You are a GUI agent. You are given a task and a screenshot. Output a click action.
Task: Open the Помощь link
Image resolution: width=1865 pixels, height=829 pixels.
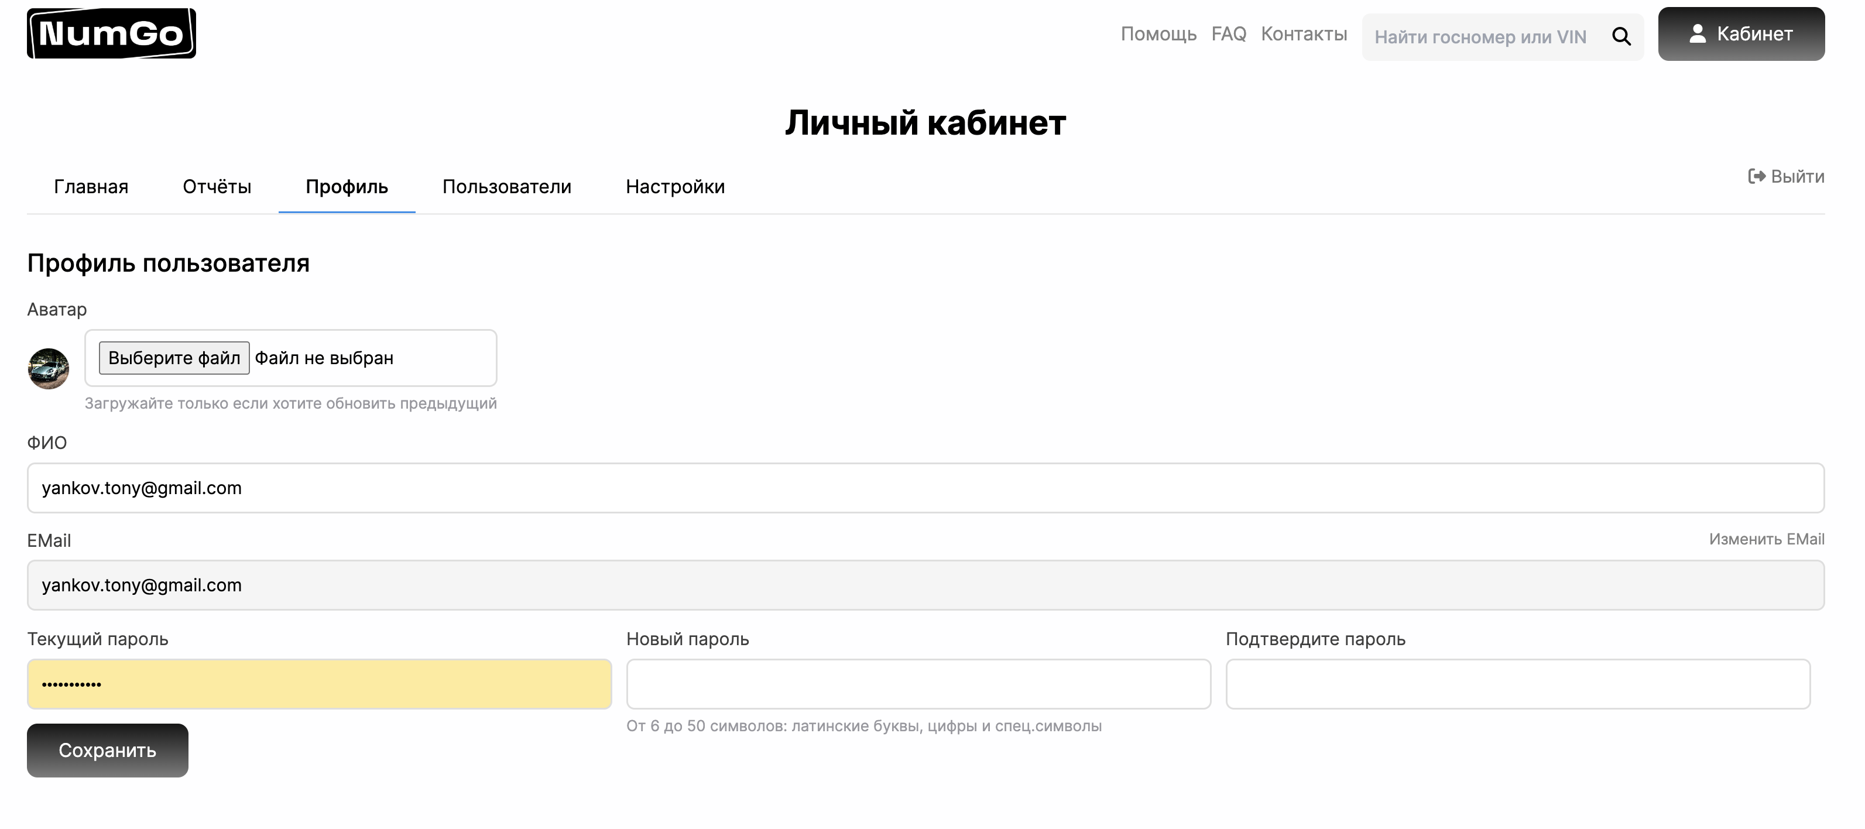[x=1158, y=34]
